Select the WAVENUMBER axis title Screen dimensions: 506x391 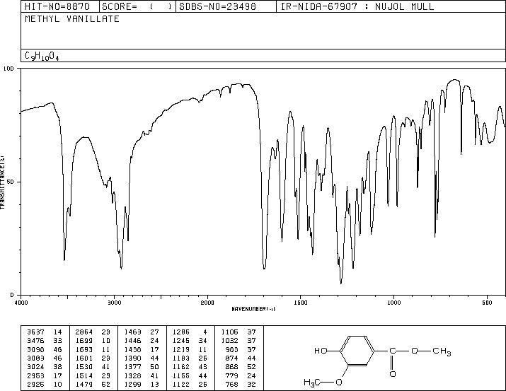click(x=253, y=309)
